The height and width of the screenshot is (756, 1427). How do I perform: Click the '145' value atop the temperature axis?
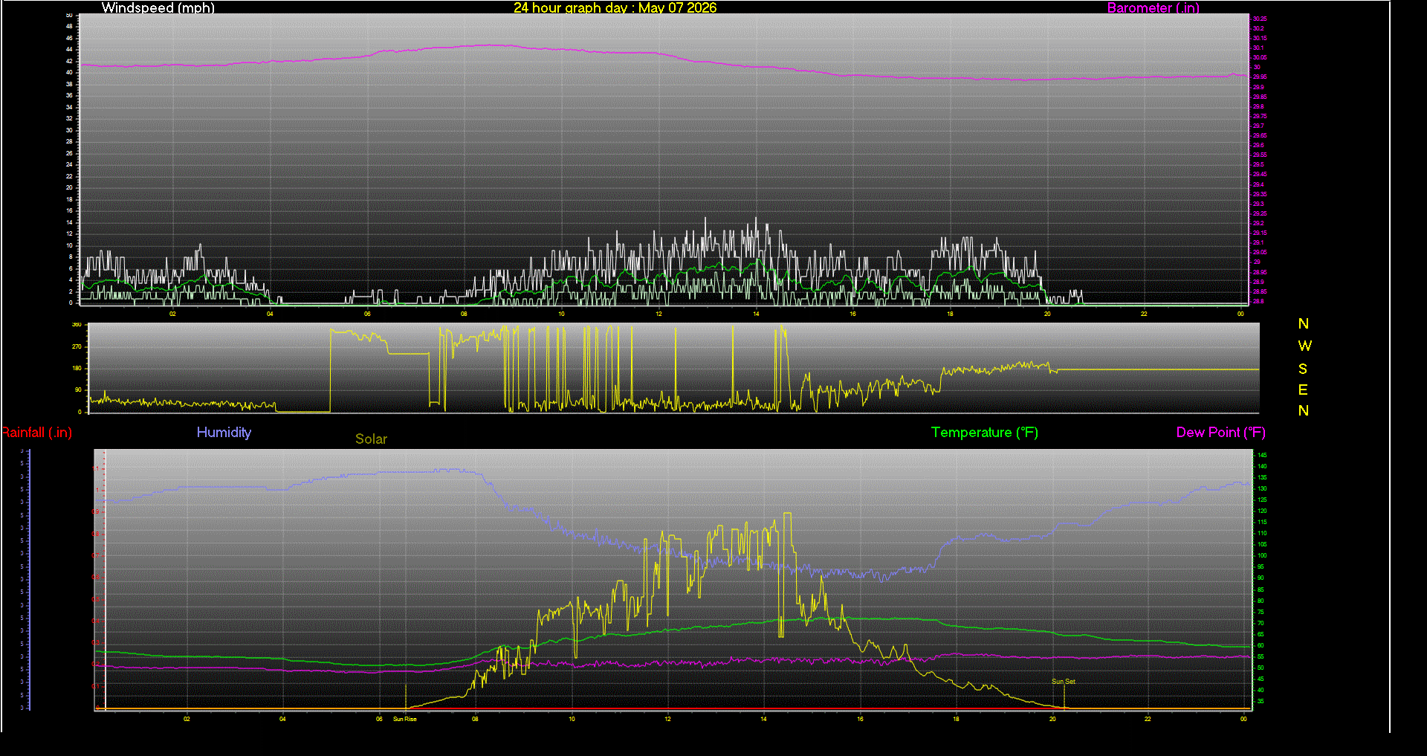pos(1262,455)
